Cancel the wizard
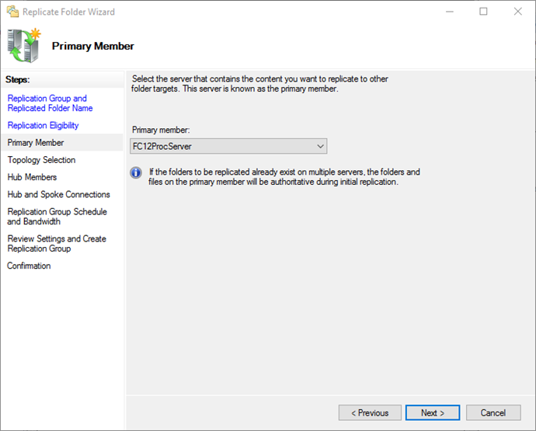This screenshot has height=431, width=536. tap(493, 413)
